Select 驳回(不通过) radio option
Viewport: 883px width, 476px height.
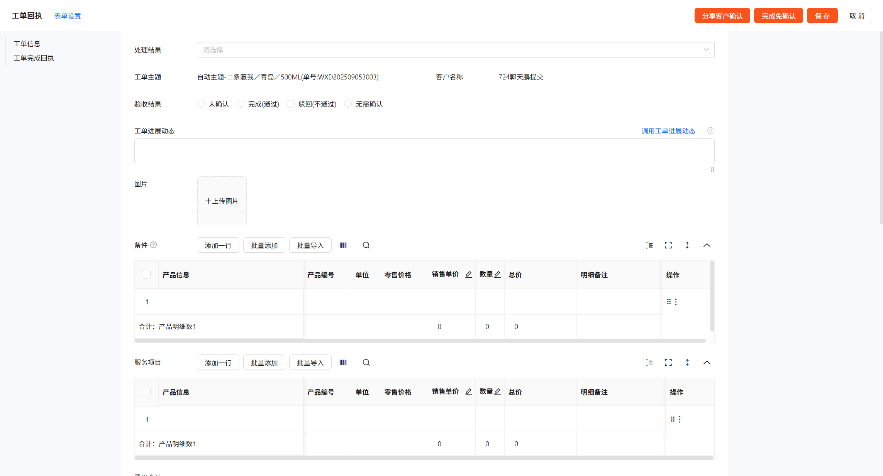(x=291, y=104)
